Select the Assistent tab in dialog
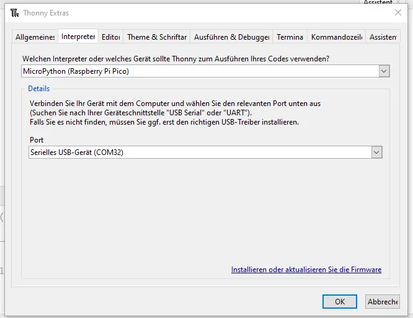 (383, 37)
